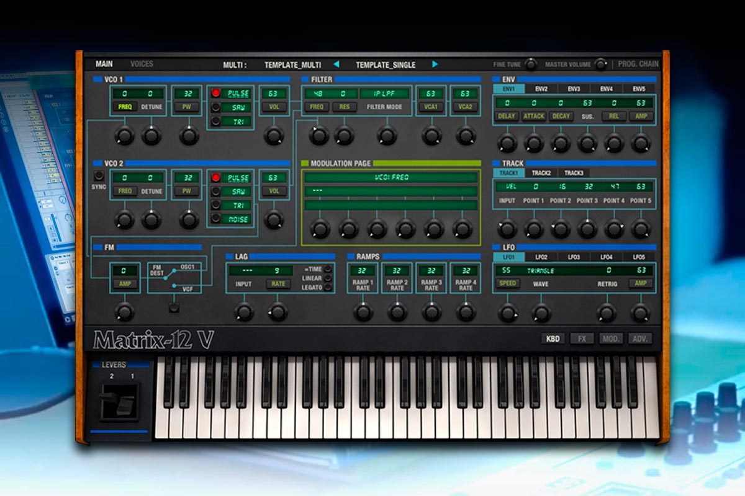745x496 pixels.
Task: Click the filter mode knob
Action: click(387, 136)
